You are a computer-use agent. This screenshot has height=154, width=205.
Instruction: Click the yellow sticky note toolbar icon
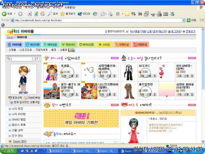click(127, 14)
